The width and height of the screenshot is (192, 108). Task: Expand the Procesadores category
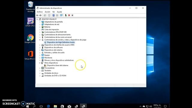click(40, 68)
